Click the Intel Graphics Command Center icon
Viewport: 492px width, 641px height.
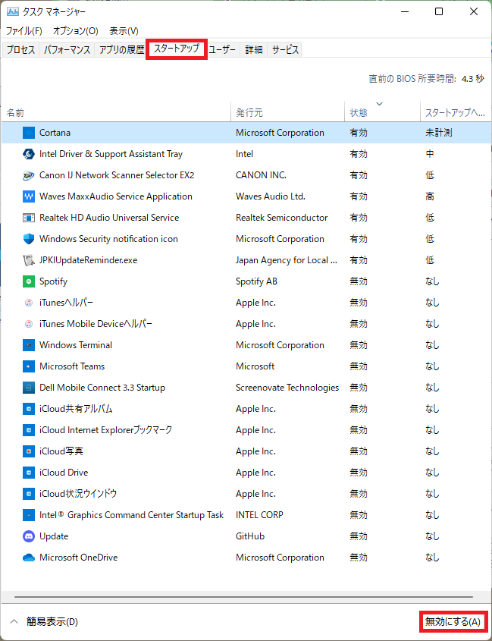pos(29,516)
